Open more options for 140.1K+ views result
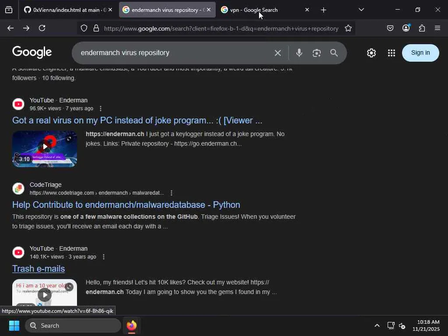 104,257
